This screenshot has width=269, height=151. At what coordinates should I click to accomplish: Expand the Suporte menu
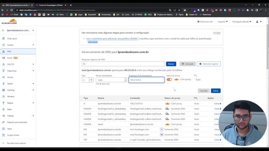pyautogui.click(x=222, y=22)
